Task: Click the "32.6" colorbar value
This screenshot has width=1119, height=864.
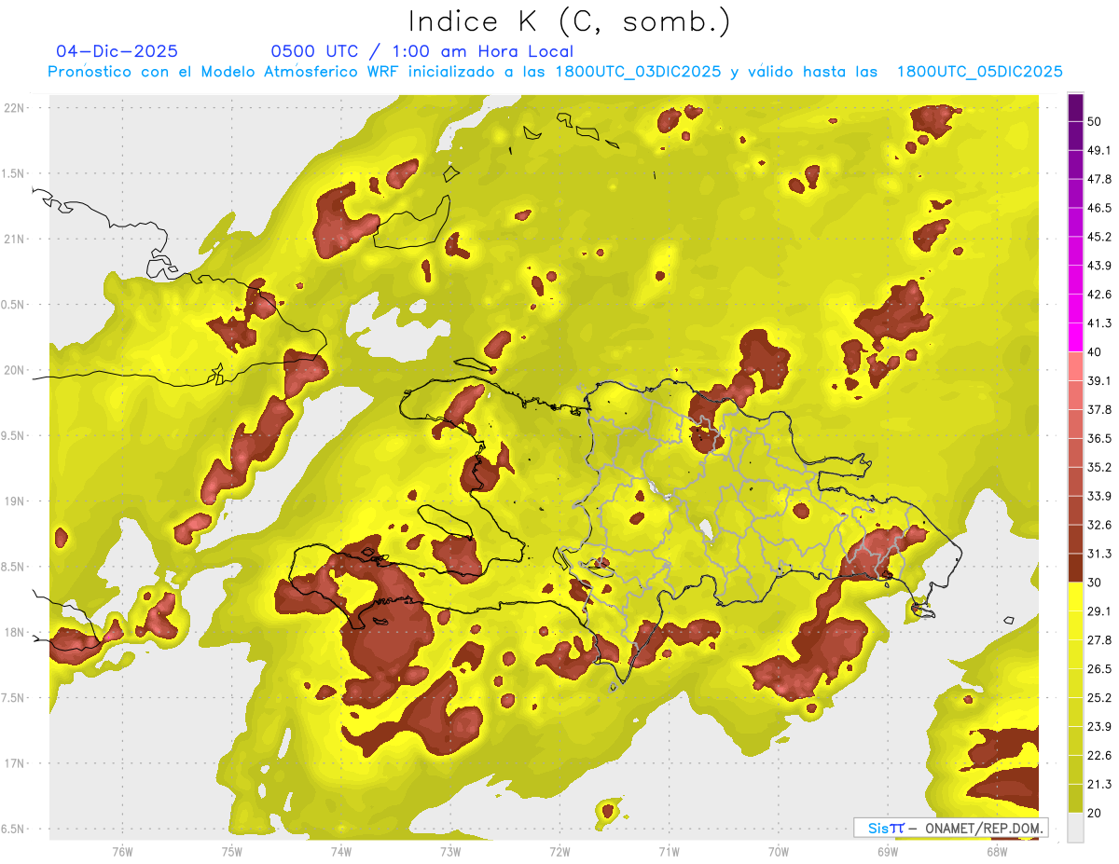Action: 1099,525
